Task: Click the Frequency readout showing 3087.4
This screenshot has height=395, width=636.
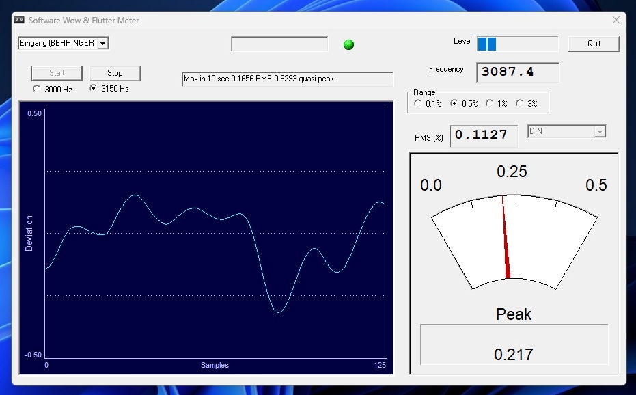Action: click(518, 72)
